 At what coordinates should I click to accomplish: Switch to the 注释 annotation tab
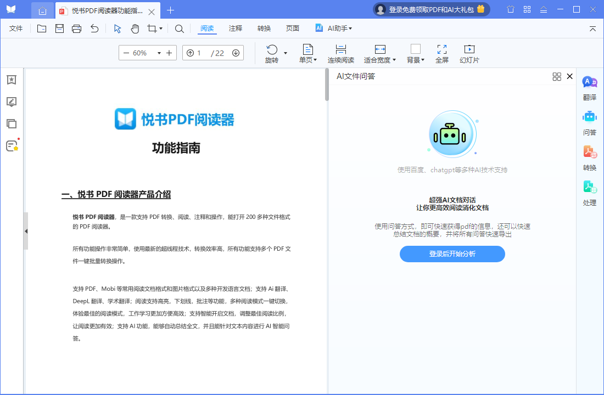coord(235,28)
